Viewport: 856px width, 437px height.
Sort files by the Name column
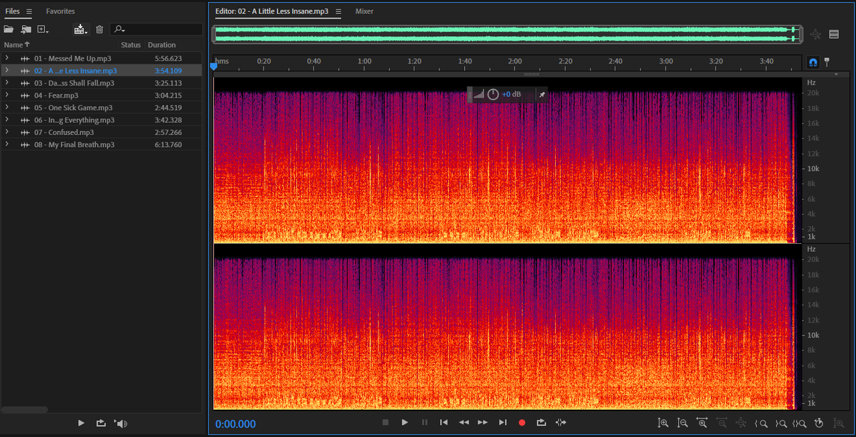point(17,45)
